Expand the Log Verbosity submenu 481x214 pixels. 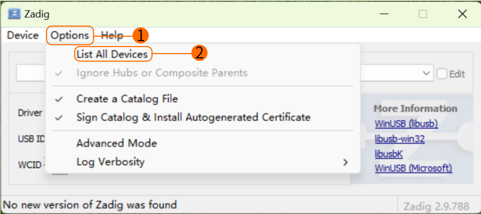(110, 162)
